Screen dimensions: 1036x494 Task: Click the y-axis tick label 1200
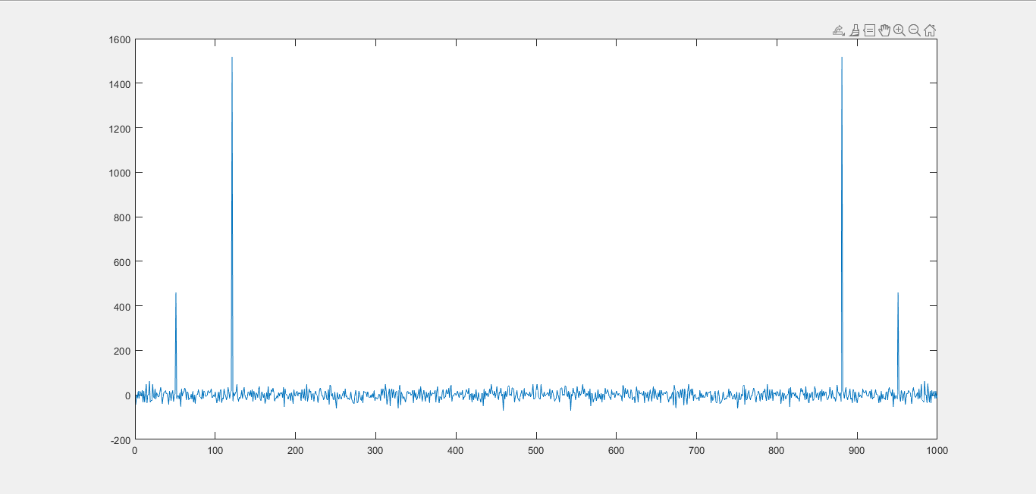[x=121, y=128]
